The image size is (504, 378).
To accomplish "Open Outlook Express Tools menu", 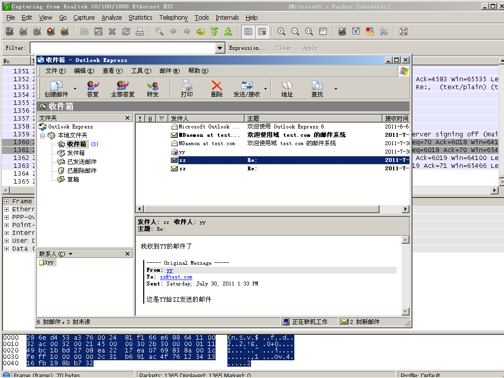I will point(141,71).
